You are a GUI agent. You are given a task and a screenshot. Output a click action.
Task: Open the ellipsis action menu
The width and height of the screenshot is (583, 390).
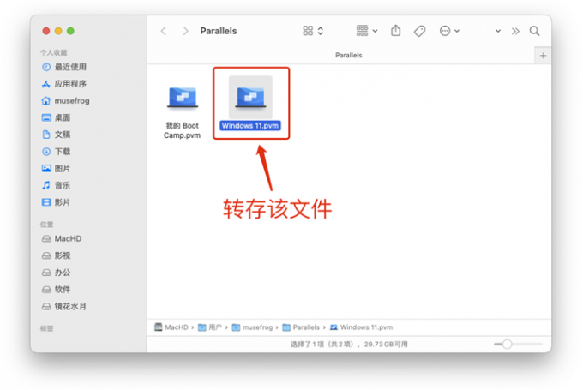tap(445, 31)
